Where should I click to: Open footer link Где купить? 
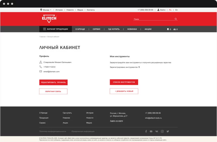tap(67, 113)
